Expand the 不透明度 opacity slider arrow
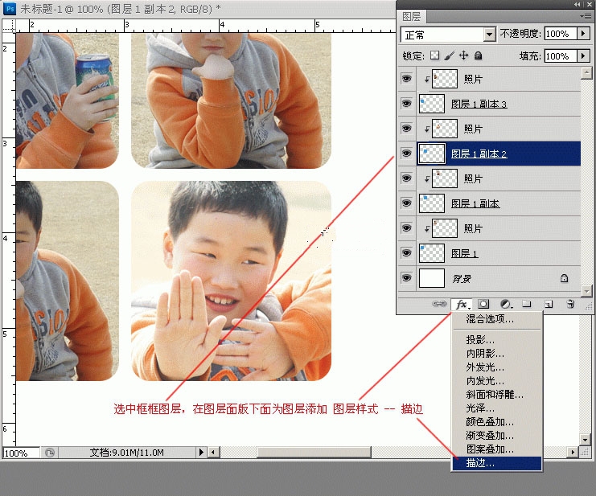Viewport: 596px width, 496px height. (x=583, y=34)
